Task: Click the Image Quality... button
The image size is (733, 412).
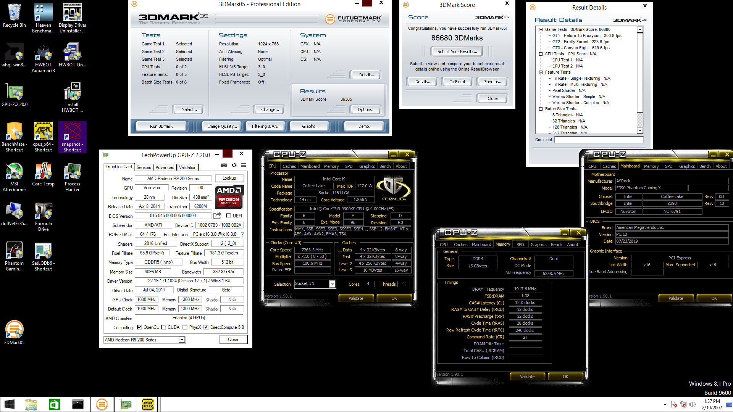Action: tap(222, 126)
